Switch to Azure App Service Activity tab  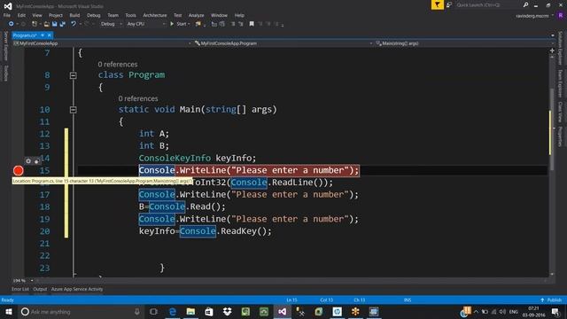tap(77, 289)
